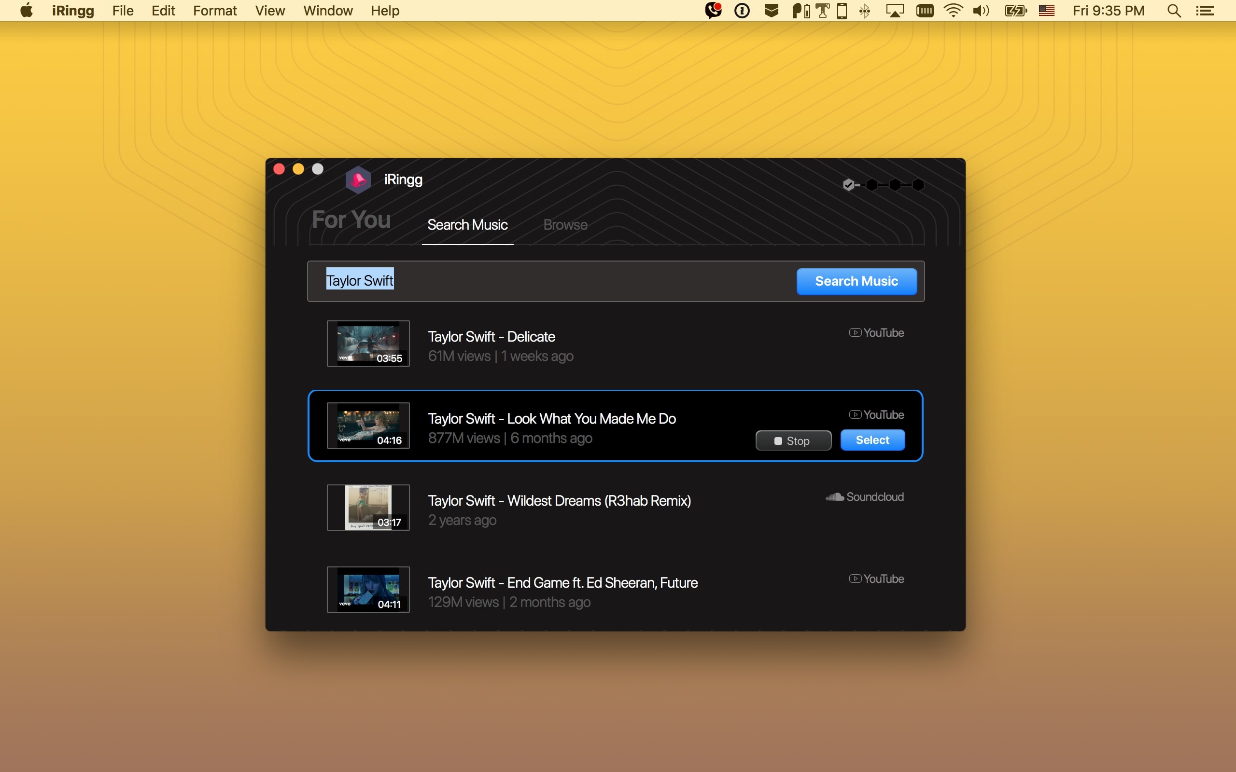
Task: Select the Look What You Made Me Do track
Action: pos(872,440)
